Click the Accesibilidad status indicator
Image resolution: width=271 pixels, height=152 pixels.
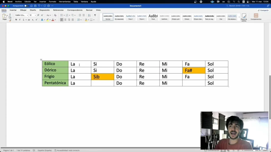click(x=67, y=150)
